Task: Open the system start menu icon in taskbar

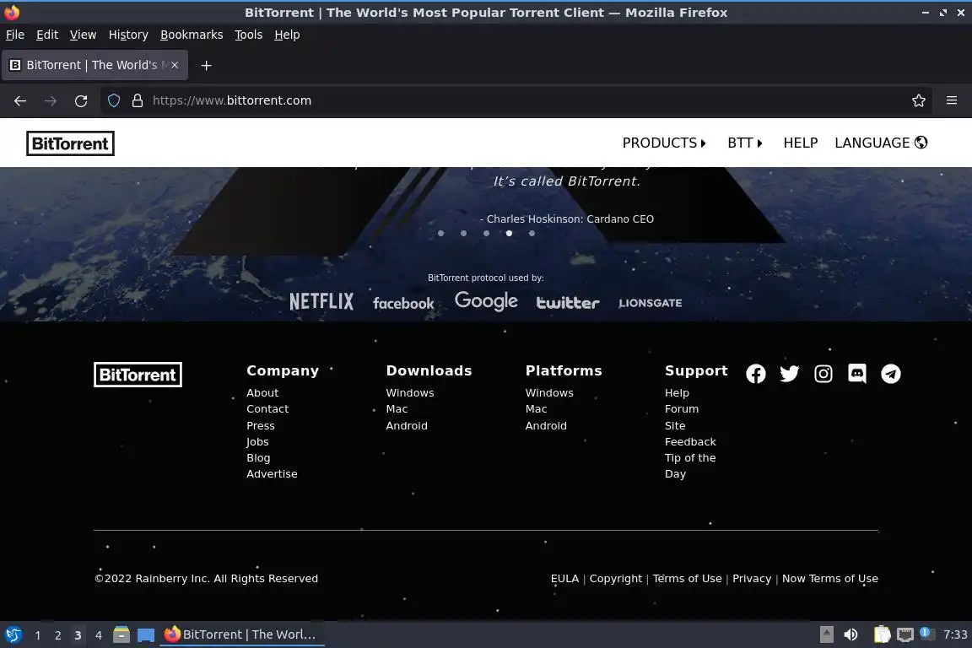Action: [13, 634]
